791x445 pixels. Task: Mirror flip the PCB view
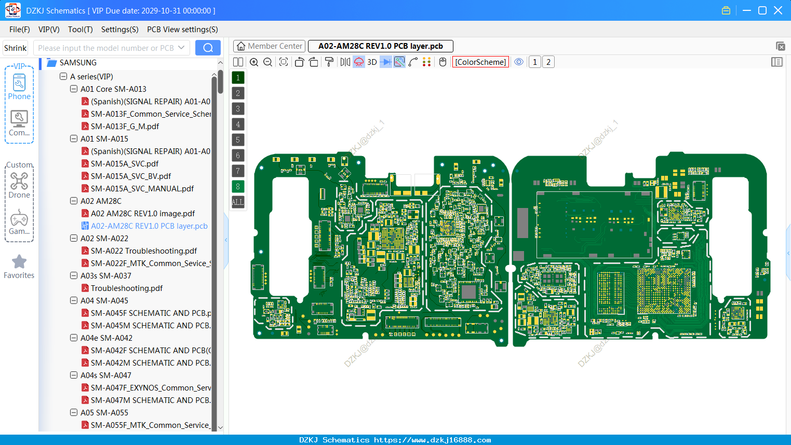345,62
